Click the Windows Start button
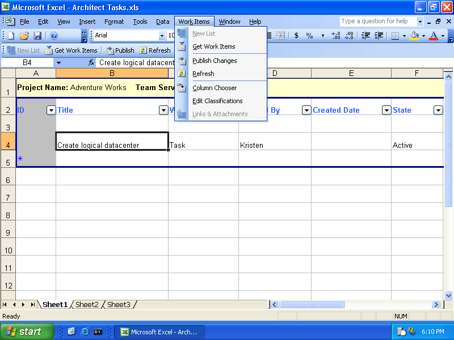Image resolution: width=454 pixels, height=340 pixels. pyautogui.click(x=27, y=332)
